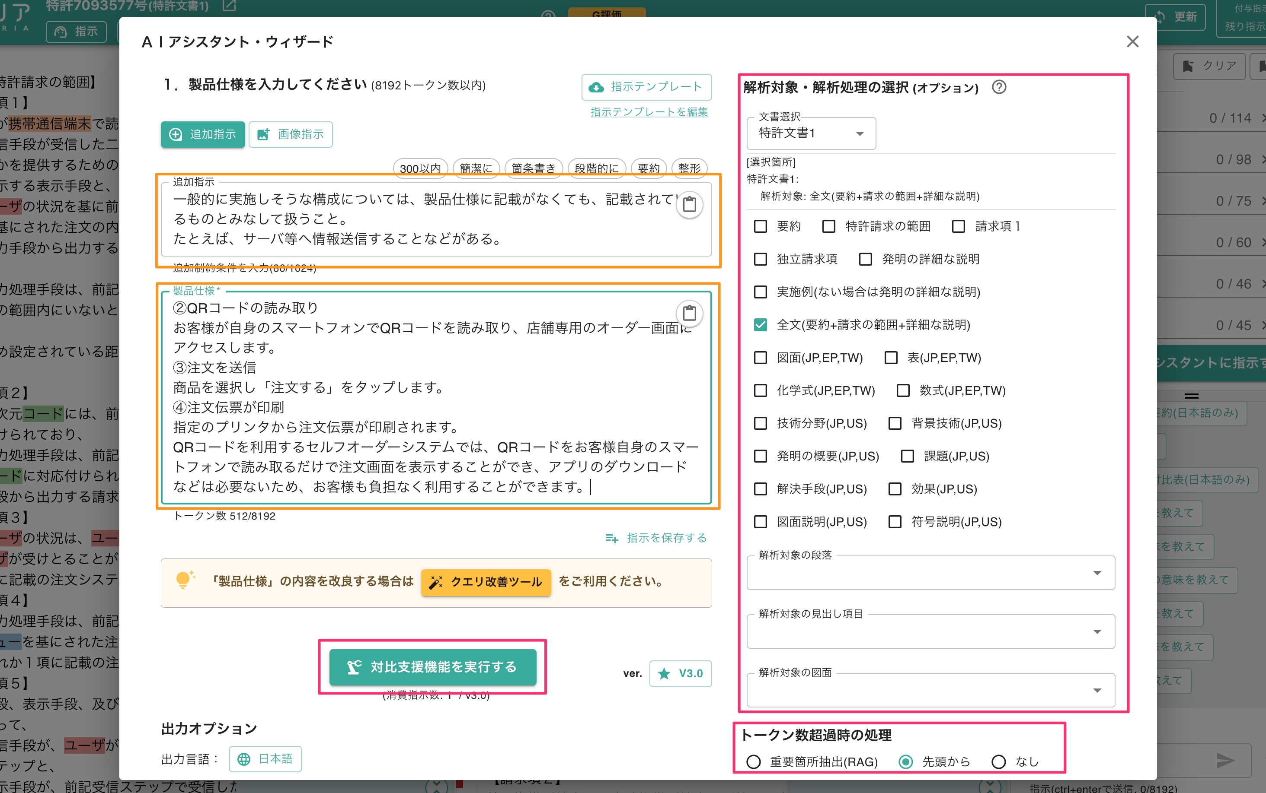Apply the 箇条書き instruction chip

(533, 168)
